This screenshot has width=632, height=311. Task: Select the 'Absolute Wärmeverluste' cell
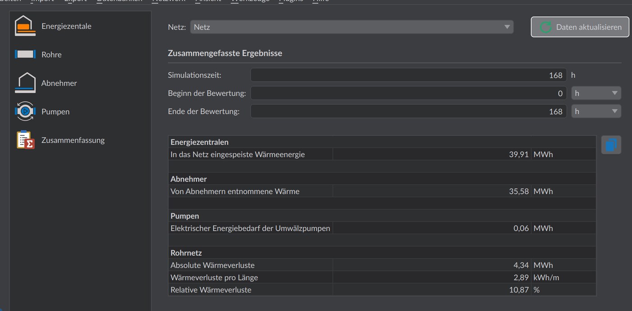(251, 265)
